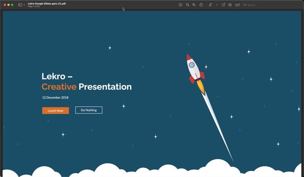Click the magnifying glass search icon
The height and width of the screenshot is (177, 304).
pos(245,5)
